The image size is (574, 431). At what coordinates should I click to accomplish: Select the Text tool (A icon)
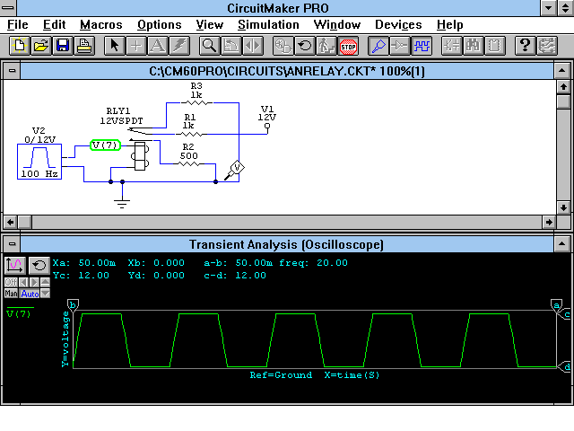click(157, 45)
